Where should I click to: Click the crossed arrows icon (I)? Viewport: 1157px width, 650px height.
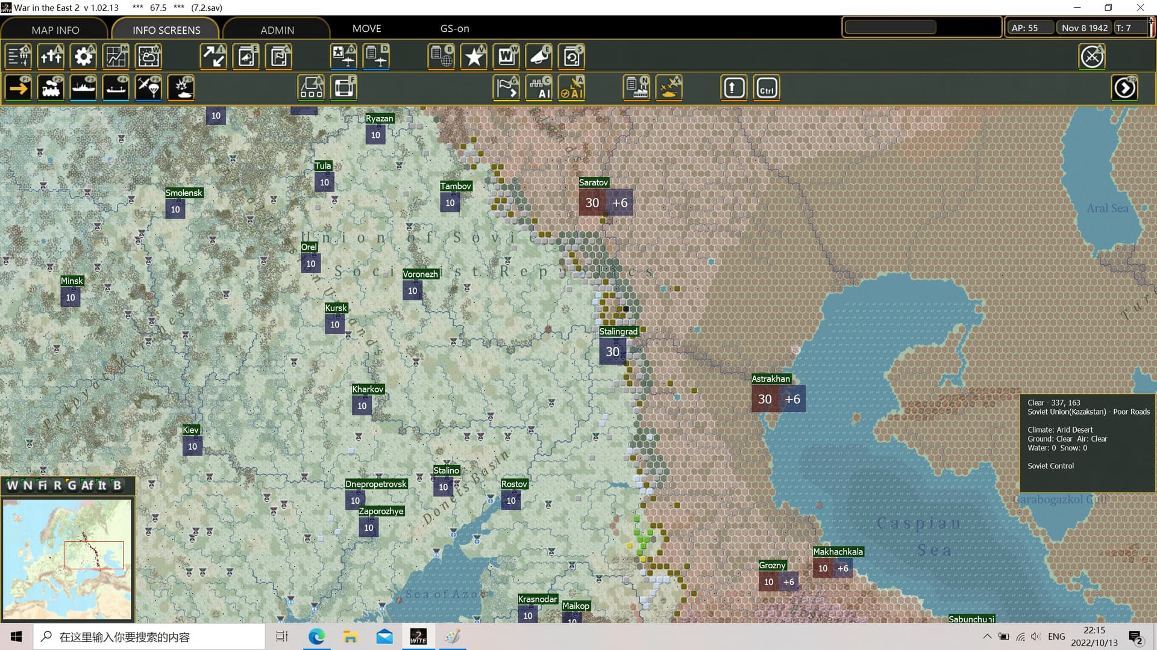213,57
